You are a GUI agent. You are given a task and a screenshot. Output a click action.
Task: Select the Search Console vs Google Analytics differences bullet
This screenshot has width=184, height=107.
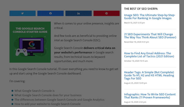click(x=60, y=100)
